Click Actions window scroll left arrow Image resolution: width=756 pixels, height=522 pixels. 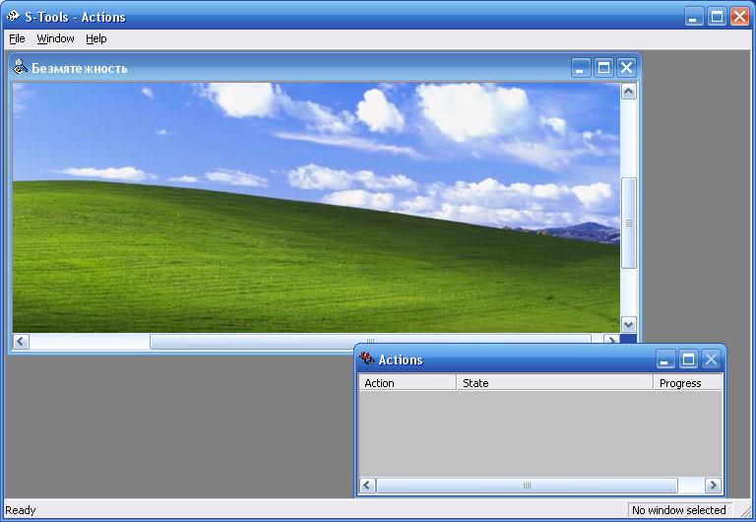(367, 486)
